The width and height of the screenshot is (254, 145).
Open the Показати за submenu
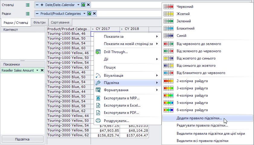(128, 37)
